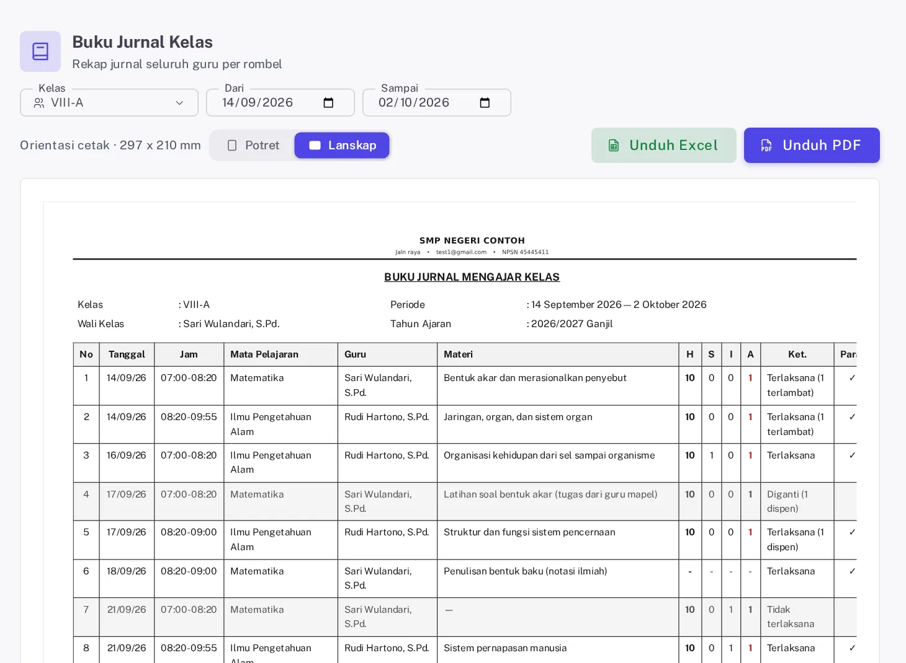This screenshot has width=906, height=663.
Task: Select materi 'Penulisan bentuk baku (notasi ilmiah)'
Action: [526, 571]
